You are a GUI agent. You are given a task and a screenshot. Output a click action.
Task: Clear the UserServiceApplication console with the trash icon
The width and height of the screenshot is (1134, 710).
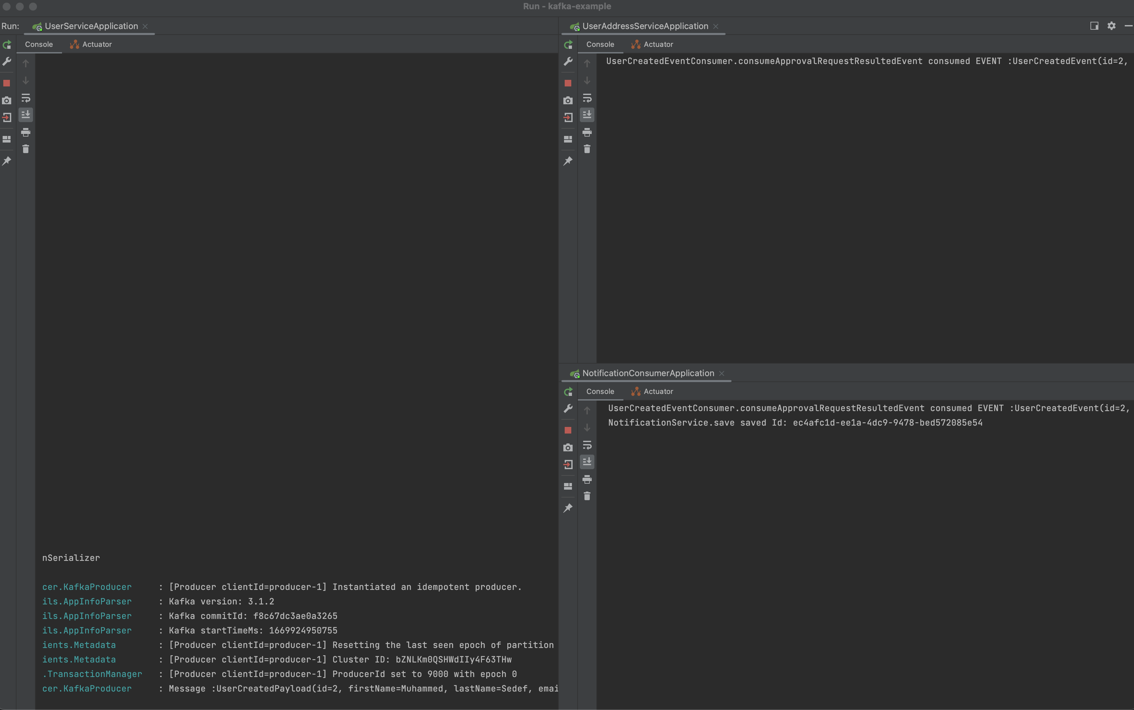(26, 149)
